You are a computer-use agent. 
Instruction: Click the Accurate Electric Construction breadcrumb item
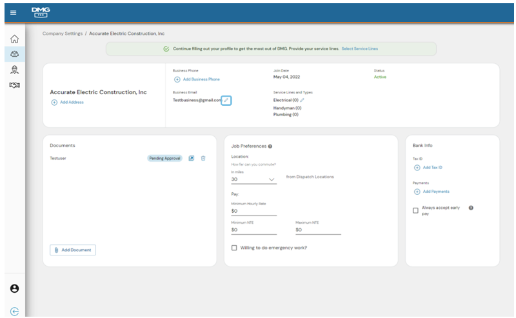click(x=126, y=34)
